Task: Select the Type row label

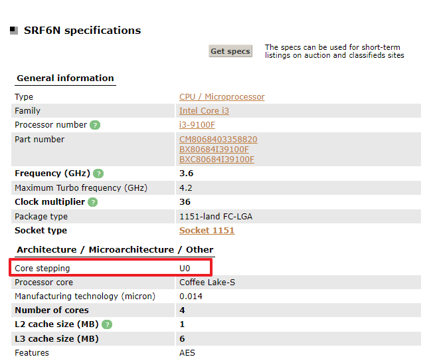Action: [x=24, y=97]
